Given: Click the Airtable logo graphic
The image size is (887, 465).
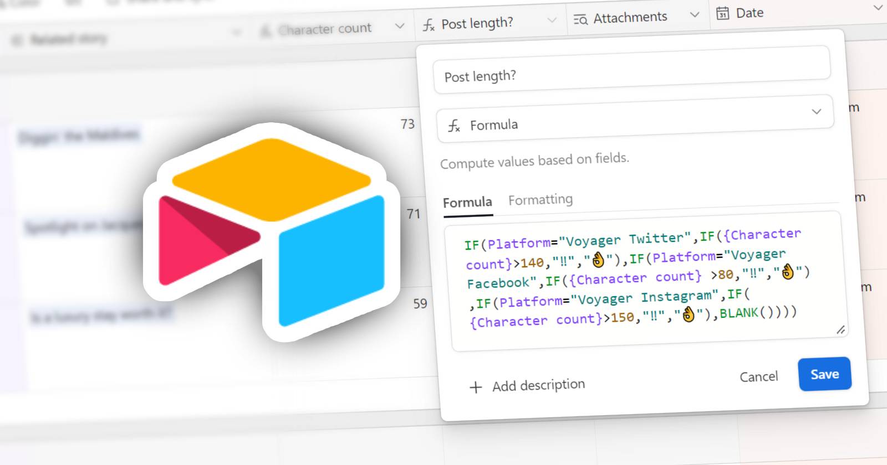Looking at the screenshot, I should point(272,231).
